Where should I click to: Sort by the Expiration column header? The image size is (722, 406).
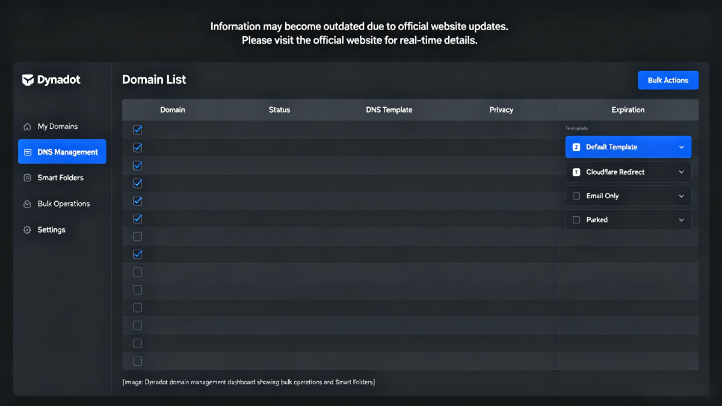click(x=628, y=110)
